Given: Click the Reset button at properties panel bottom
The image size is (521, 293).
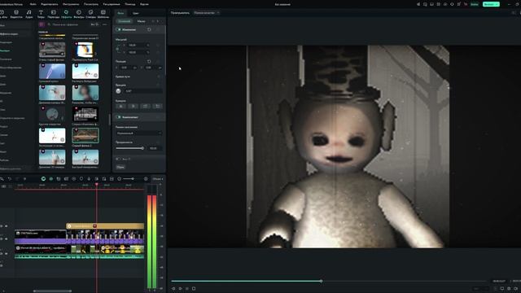Looking at the screenshot, I should coord(120,167).
